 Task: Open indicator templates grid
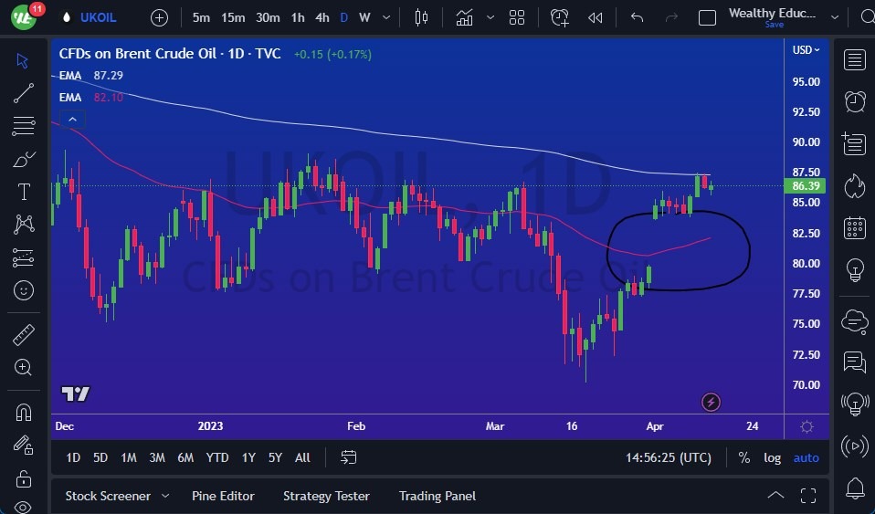(x=517, y=18)
